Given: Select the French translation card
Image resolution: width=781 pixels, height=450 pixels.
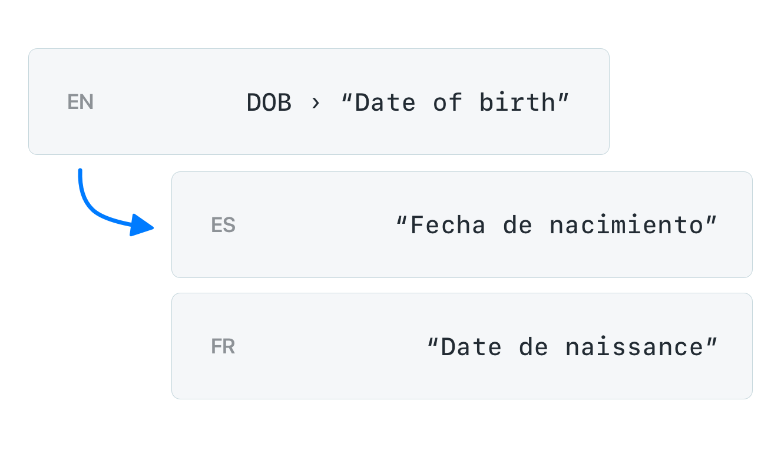Looking at the screenshot, I should (462, 346).
